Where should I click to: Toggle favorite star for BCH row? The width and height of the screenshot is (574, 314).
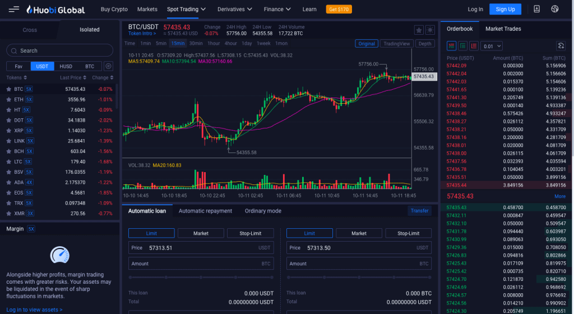click(8, 151)
